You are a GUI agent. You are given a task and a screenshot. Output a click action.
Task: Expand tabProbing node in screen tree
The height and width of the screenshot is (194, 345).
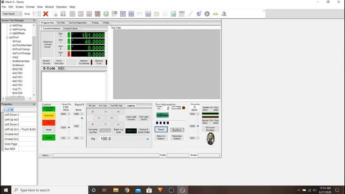[x=10, y=30]
